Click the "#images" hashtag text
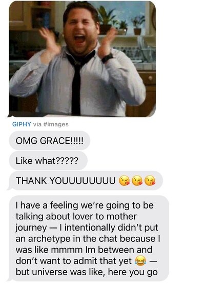This screenshot has height=284, width=205. pos(56,124)
